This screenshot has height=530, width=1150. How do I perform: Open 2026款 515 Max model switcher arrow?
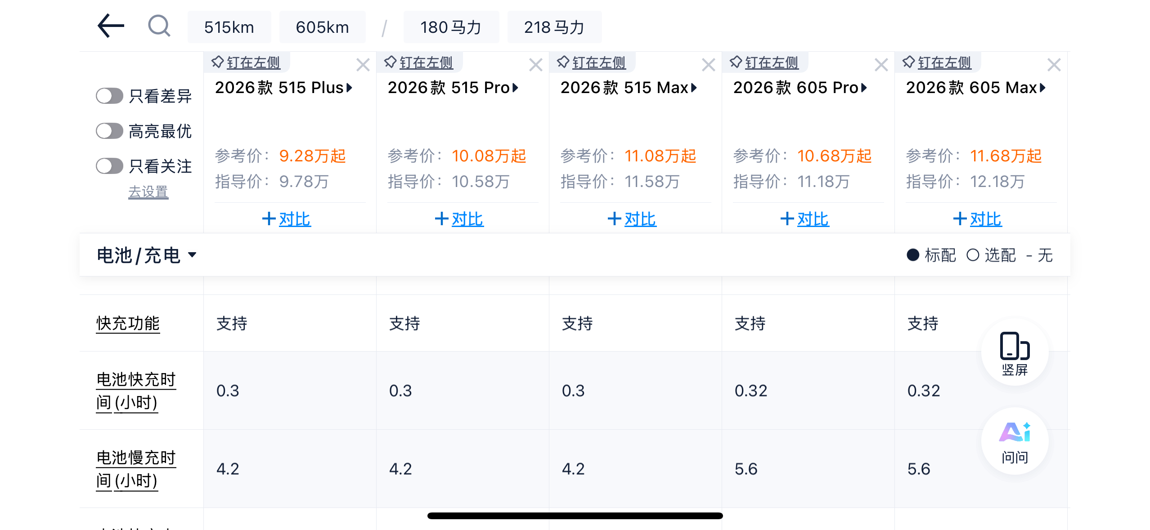pos(694,88)
